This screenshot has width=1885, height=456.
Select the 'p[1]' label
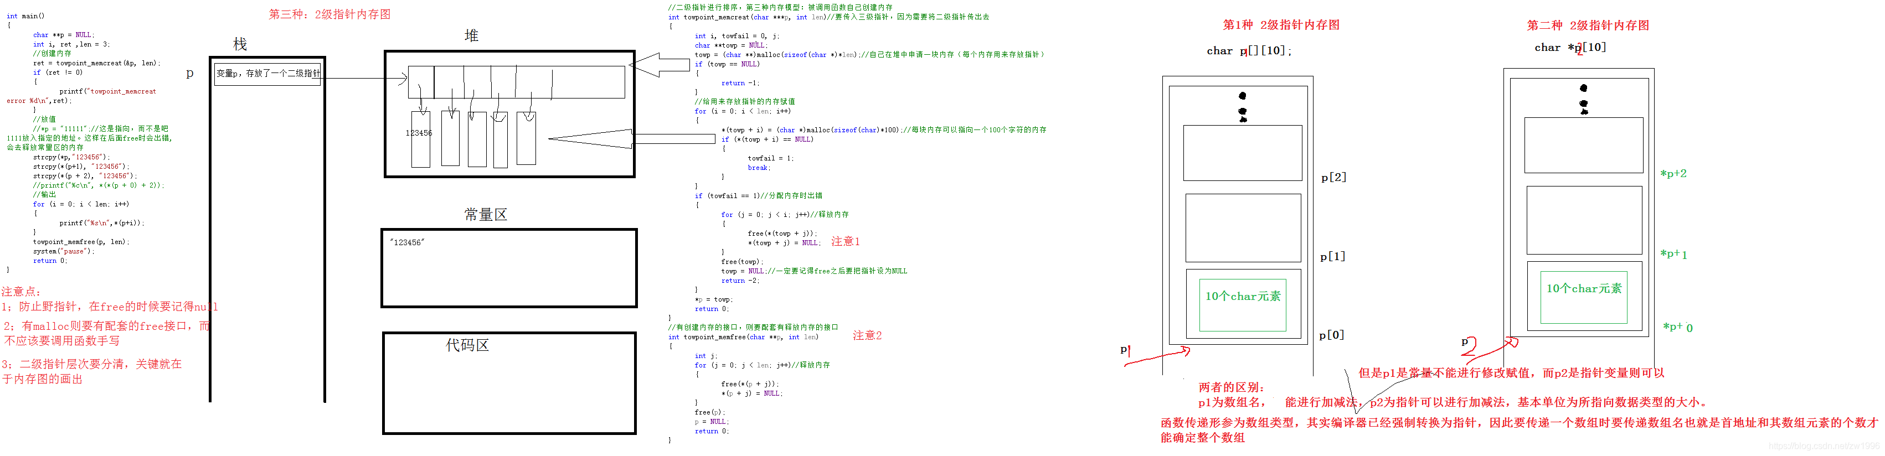[x=1332, y=257]
